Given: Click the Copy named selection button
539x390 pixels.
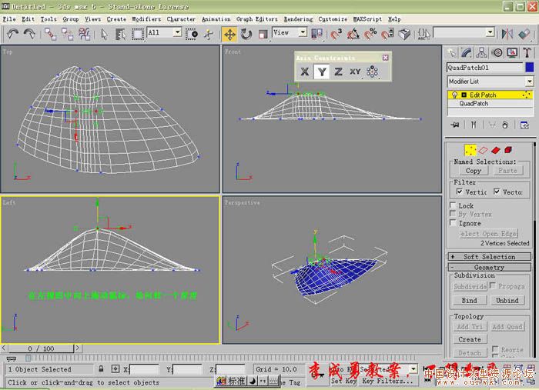Looking at the screenshot, I should tap(473, 171).
